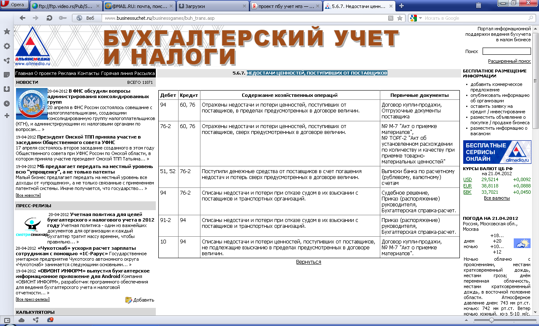Close the @MAIL.RU tab

[170, 6]
